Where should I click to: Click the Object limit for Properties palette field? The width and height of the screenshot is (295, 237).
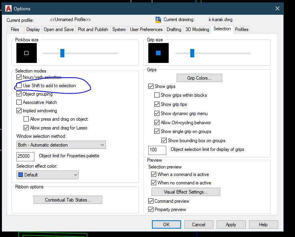click(x=25, y=157)
